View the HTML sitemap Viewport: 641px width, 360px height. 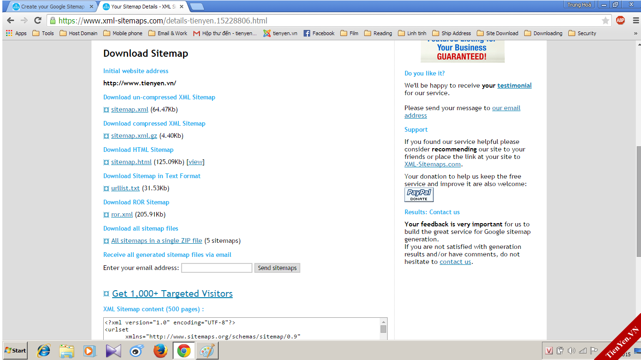[196, 162]
